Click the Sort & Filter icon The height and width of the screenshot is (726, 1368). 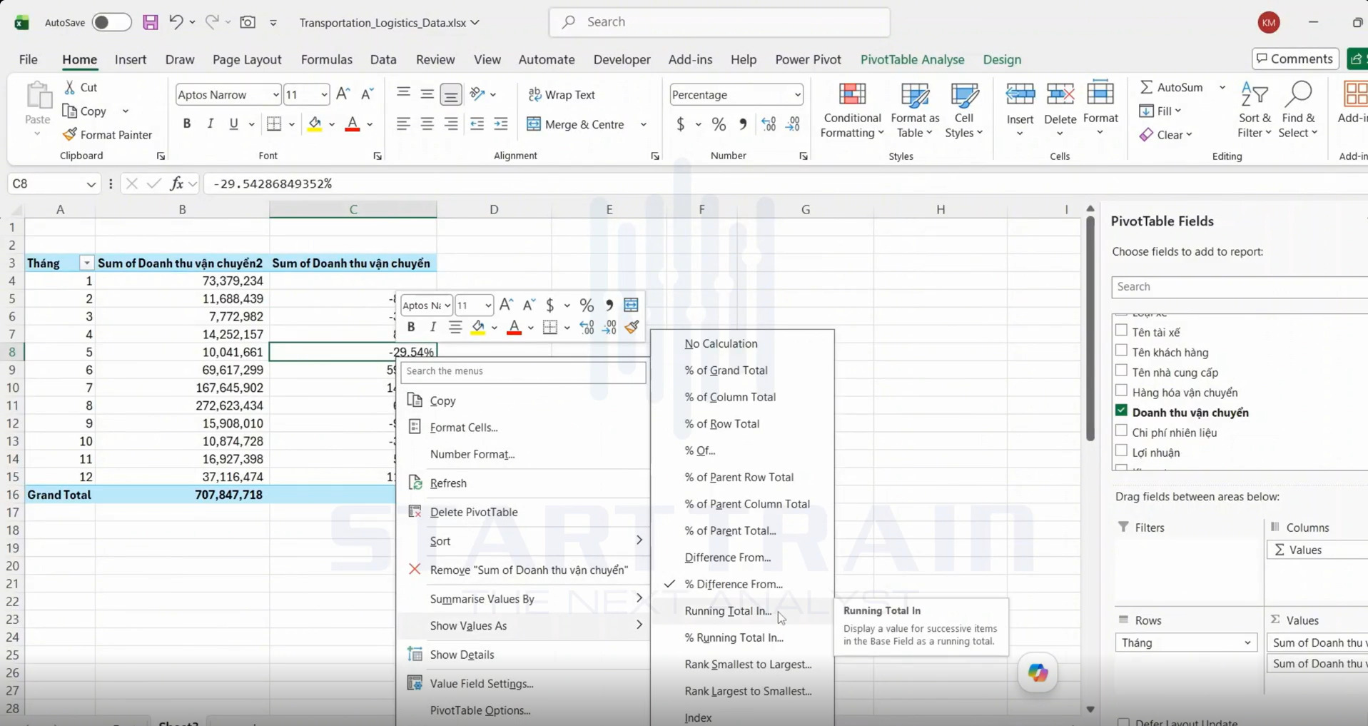pyautogui.click(x=1255, y=95)
